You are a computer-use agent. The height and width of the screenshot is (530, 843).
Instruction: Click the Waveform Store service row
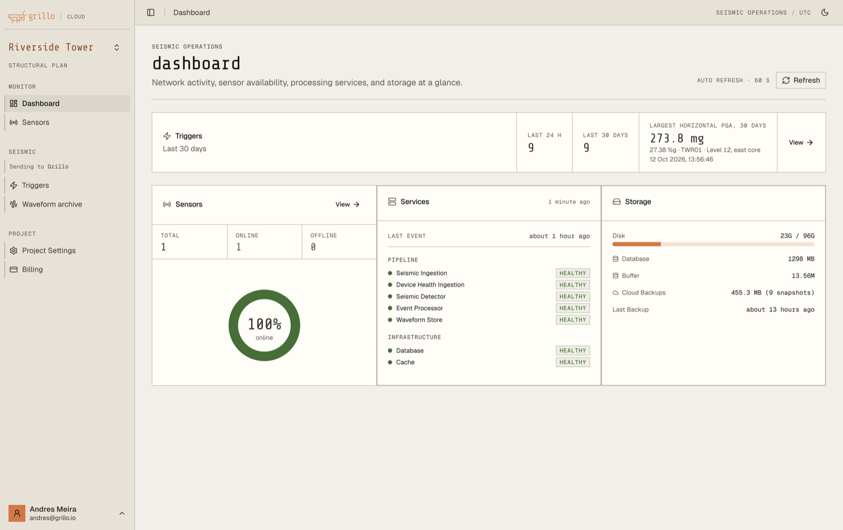tap(489, 320)
